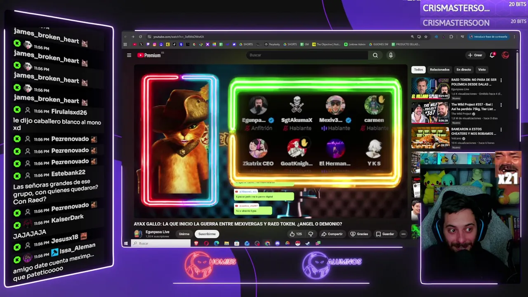
Task: Open RAED TOKEN video thumbnail
Action: [x=430, y=88]
